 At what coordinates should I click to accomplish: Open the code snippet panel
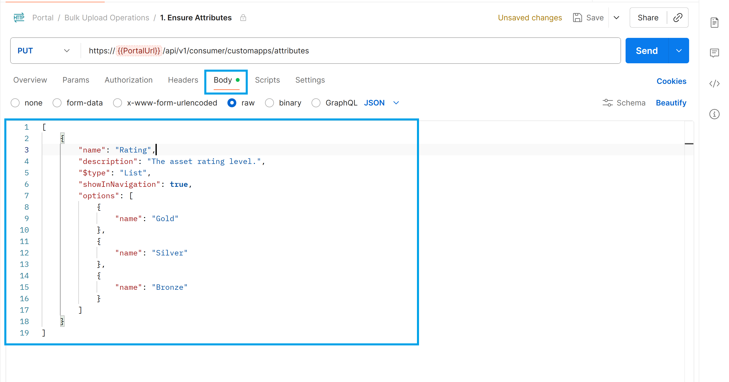715,84
